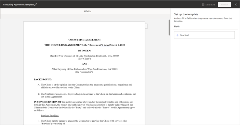This screenshot has height=125, width=240.
Task: Click the '(the "Client")' text
Action: [x=84, y=59]
